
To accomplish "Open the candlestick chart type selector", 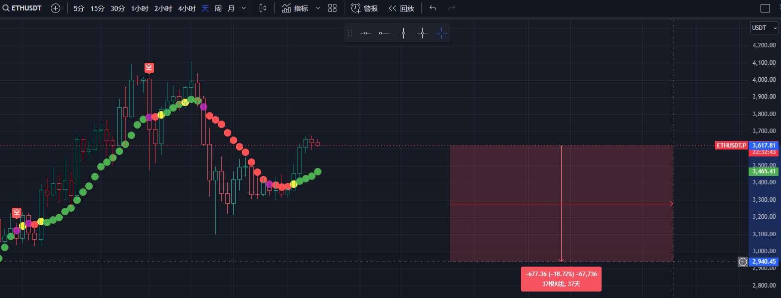I will [263, 8].
